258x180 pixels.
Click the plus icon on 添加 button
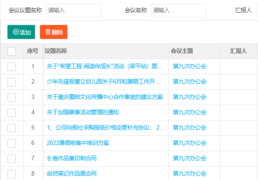tap(16, 32)
